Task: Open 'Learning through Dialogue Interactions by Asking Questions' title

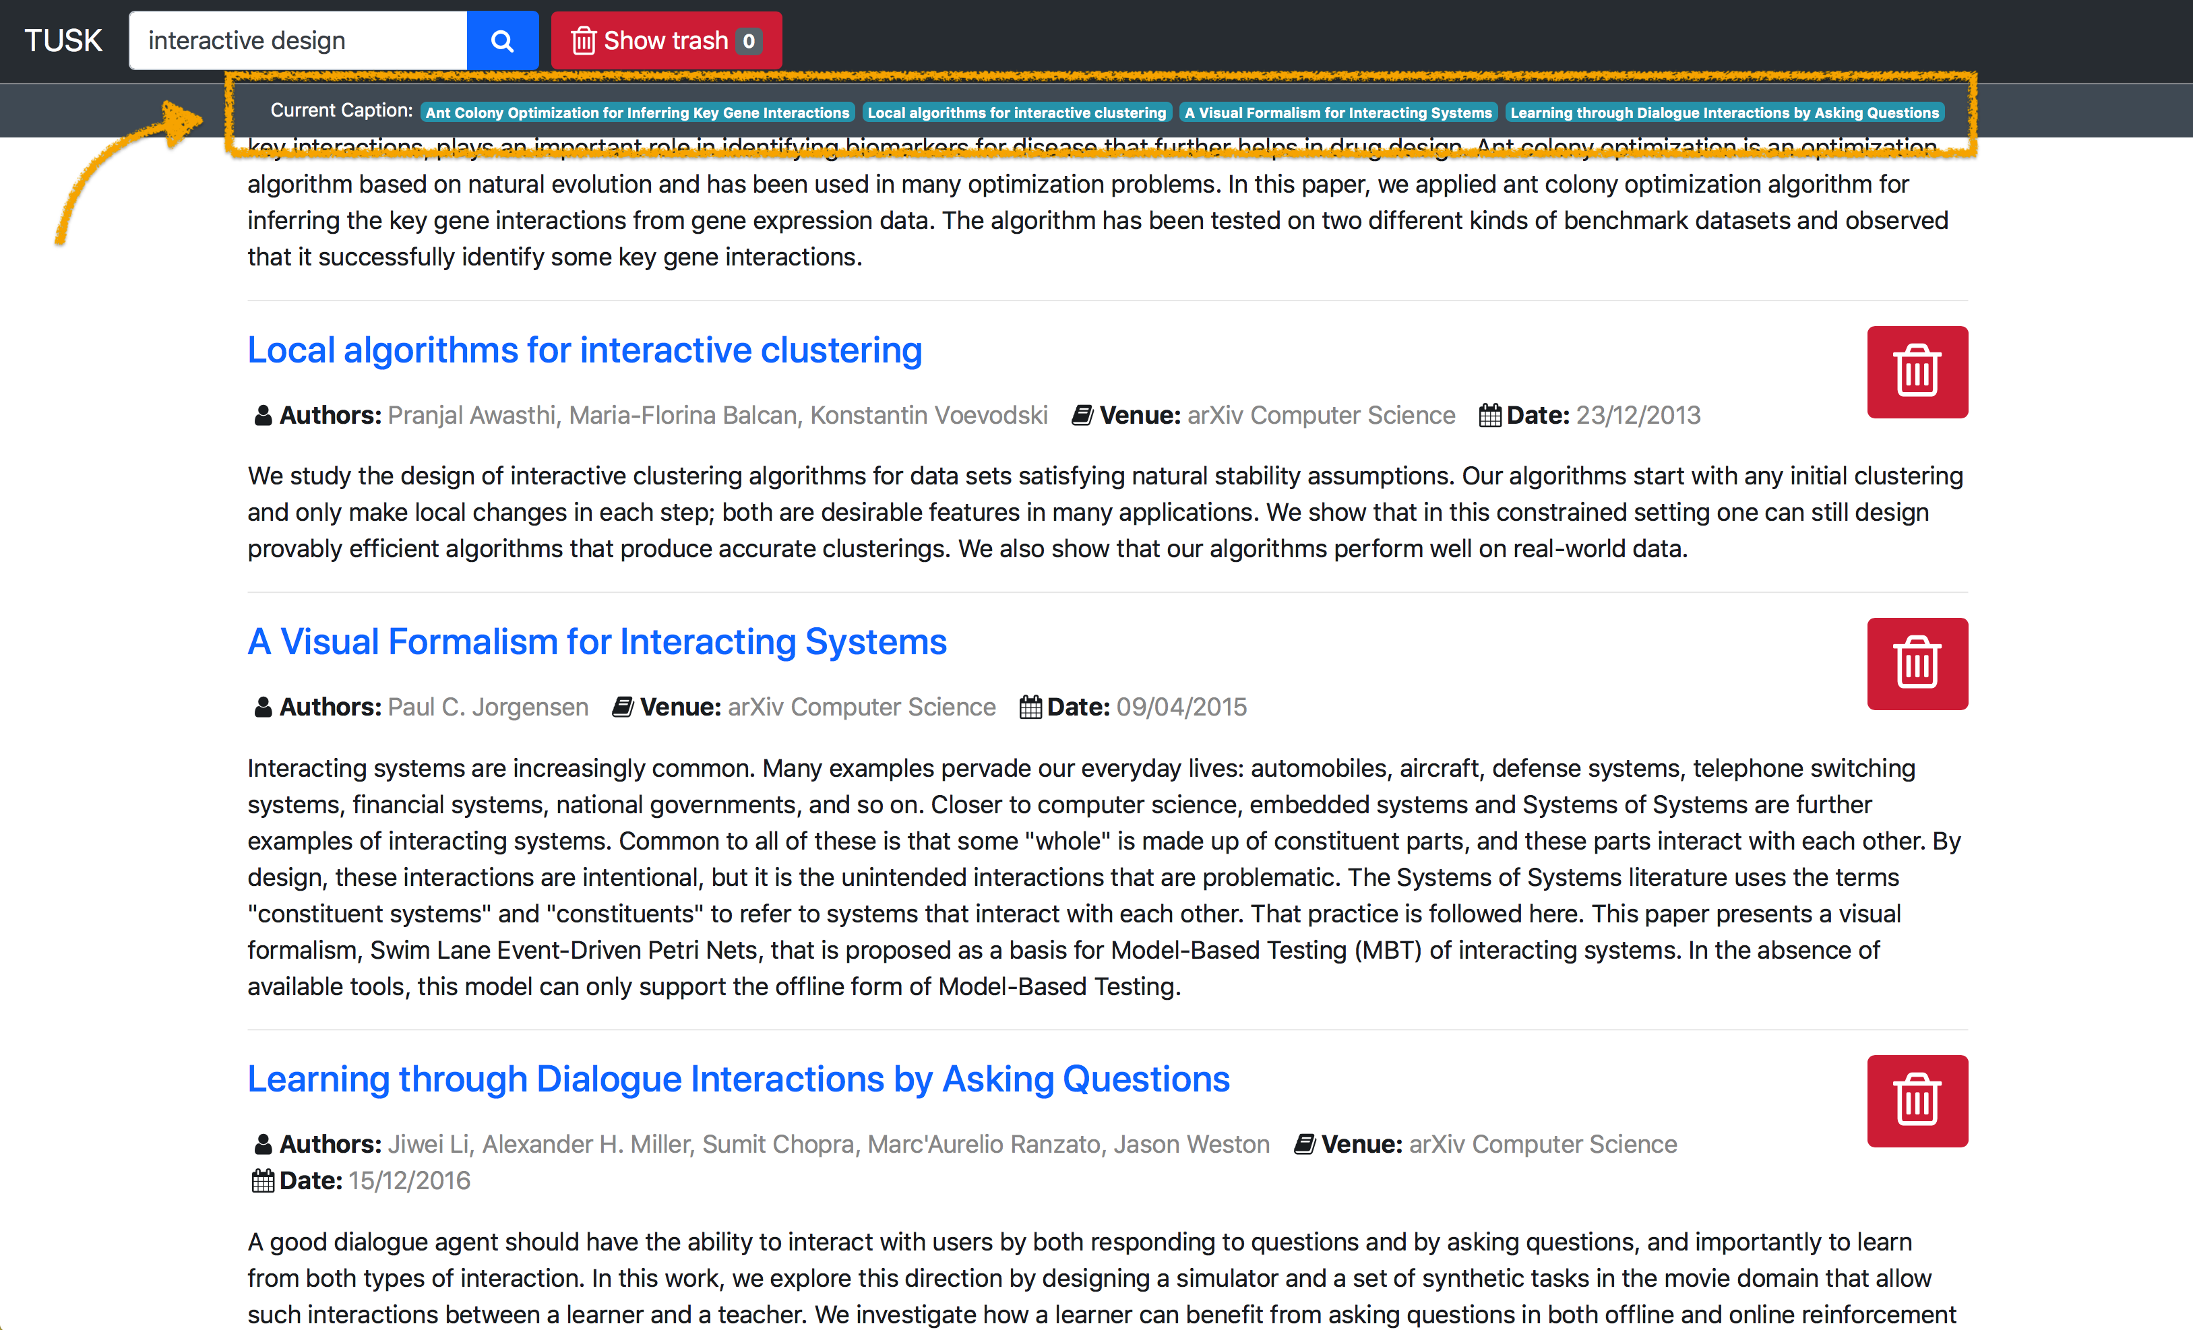Action: (x=739, y=1078)
